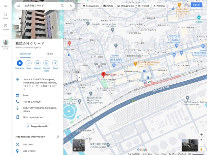Open help icon beside Add missing information

tap(58, 137)
